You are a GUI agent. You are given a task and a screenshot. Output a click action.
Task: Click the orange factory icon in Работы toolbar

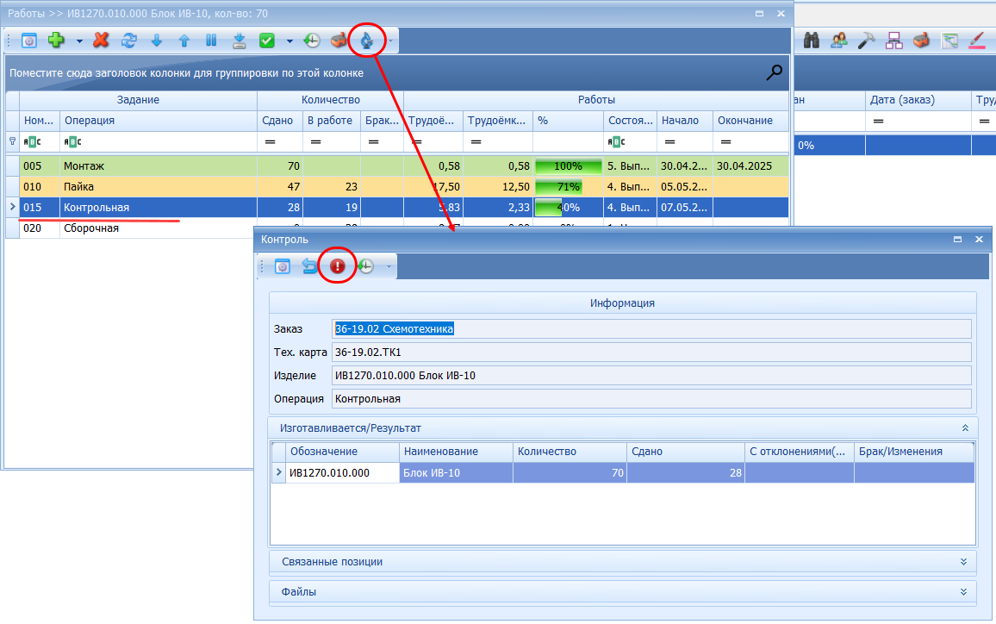pyautogui.click(x=339, y=41)
